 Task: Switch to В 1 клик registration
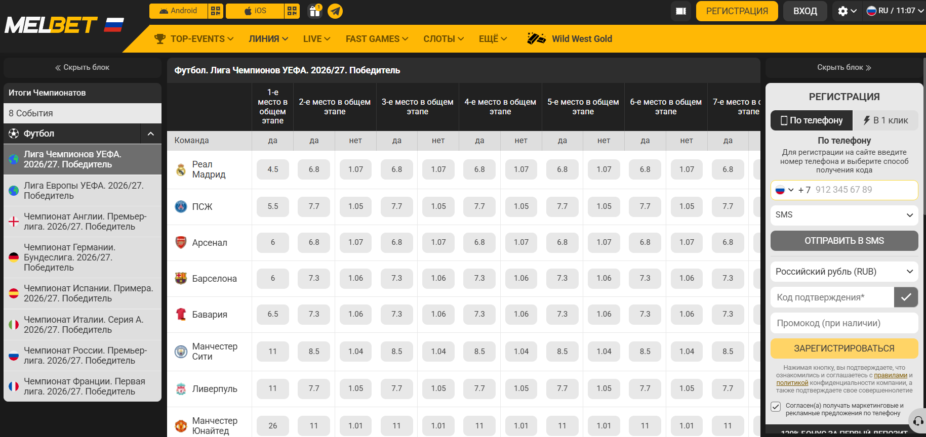885,120
